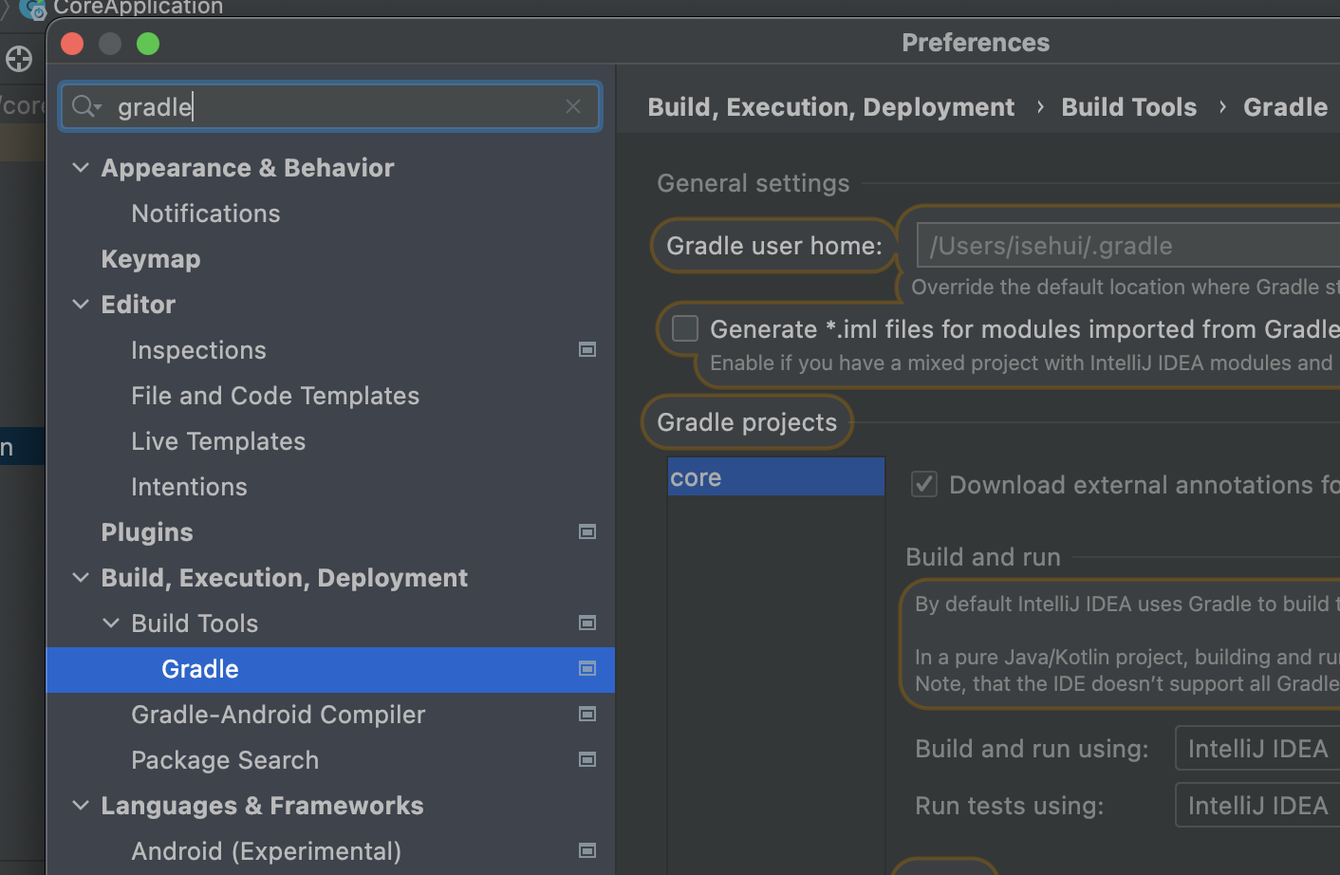Select Keymap settings
The height and width of the screenshot is (875, 1340).
coord(151,259)
